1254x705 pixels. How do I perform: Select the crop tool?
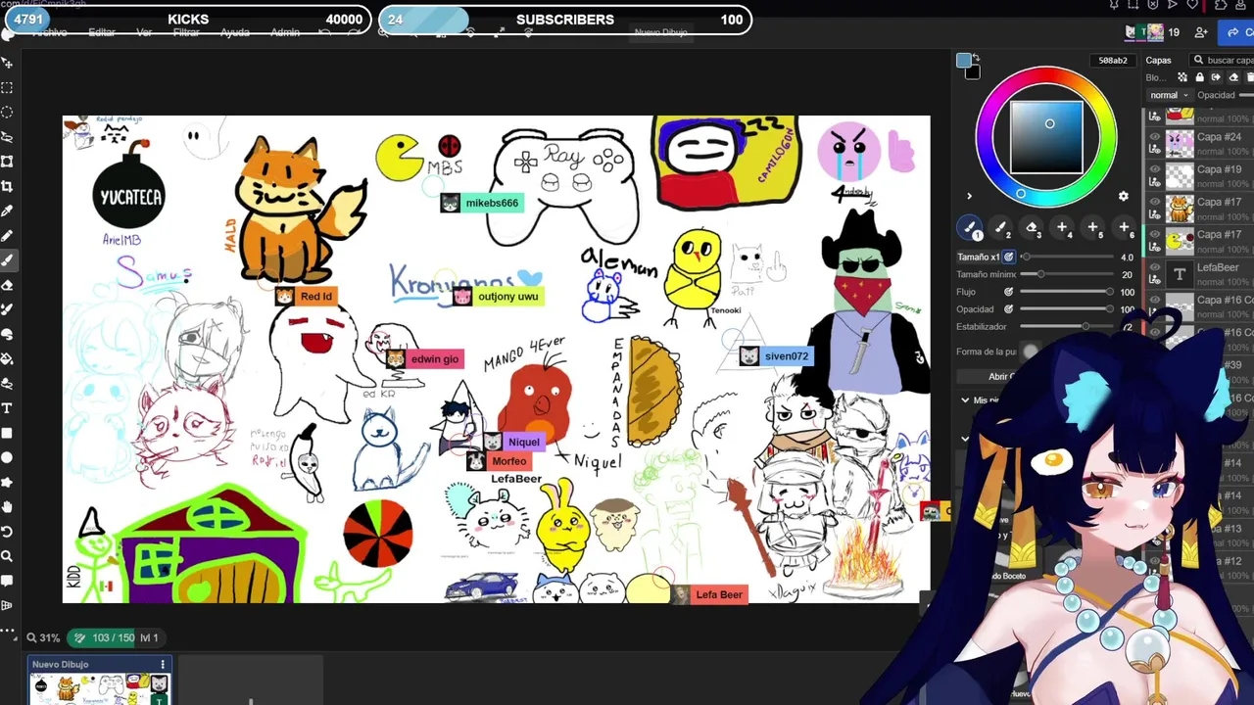pos(7,186)
